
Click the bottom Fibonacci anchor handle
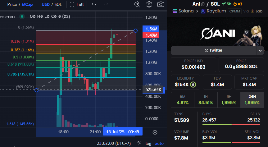(x=36, y=90)
